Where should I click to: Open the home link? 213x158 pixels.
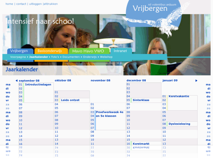click(x=9, y=4)
